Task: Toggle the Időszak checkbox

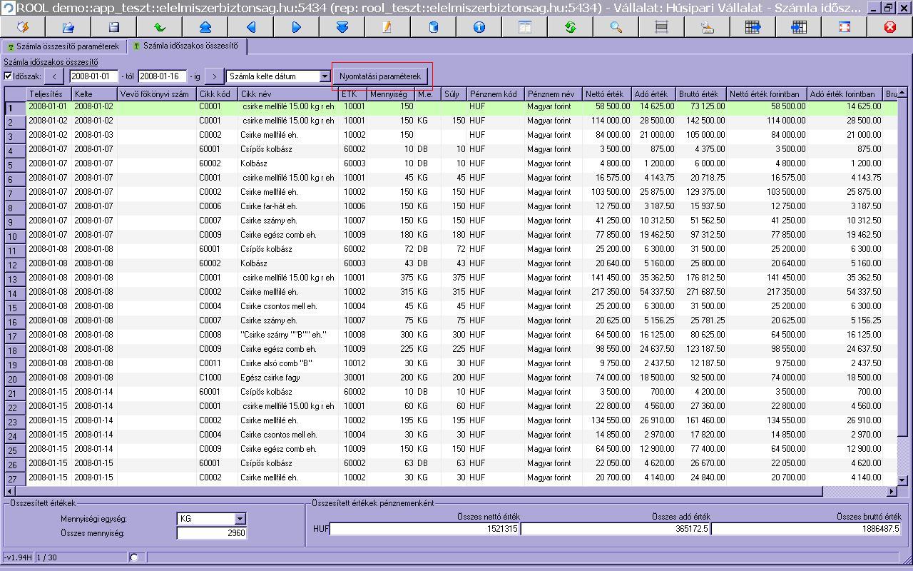Action: click(x=8, y=76)
